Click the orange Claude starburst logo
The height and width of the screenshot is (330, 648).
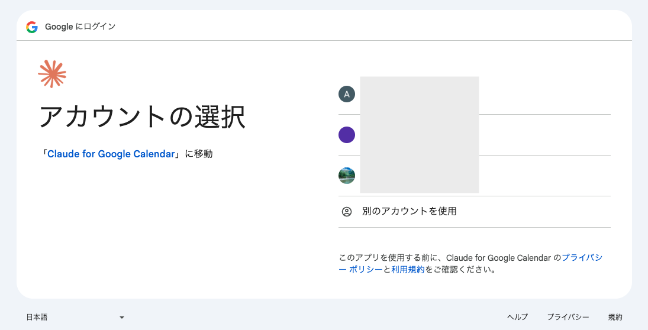point(52,74)
